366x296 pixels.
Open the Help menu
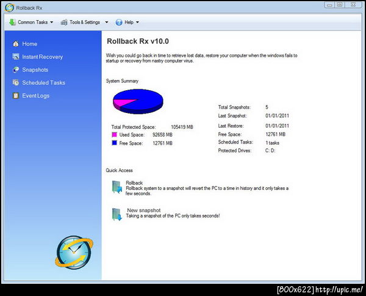[x=127, y=22]
